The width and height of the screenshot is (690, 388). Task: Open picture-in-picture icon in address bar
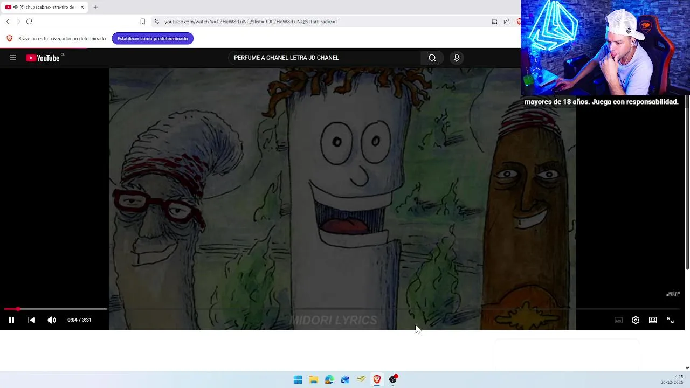[494, 22]
